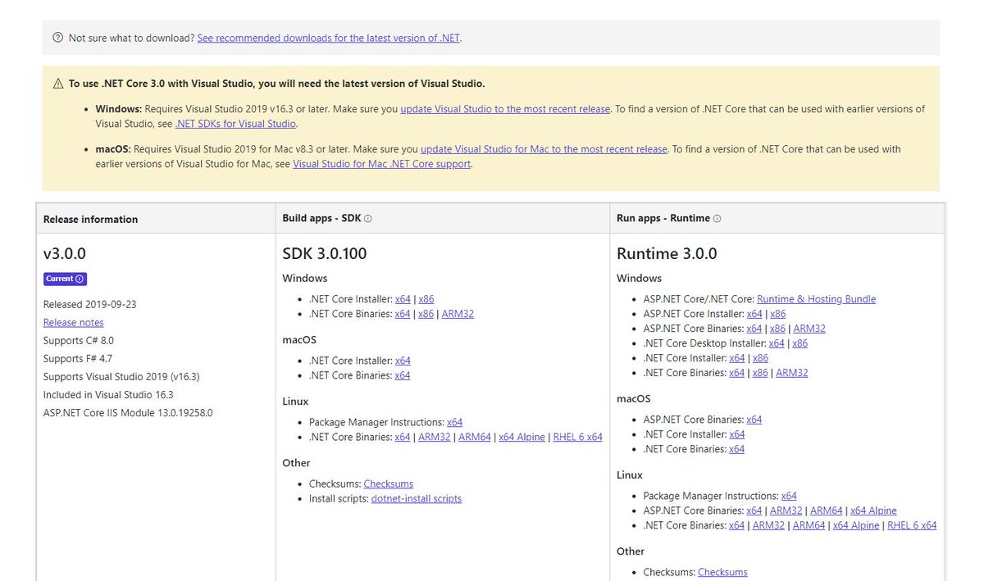Follow the update Visual Studio to most recent release link
Screen dimensions: 984x581
coord(505,109)
